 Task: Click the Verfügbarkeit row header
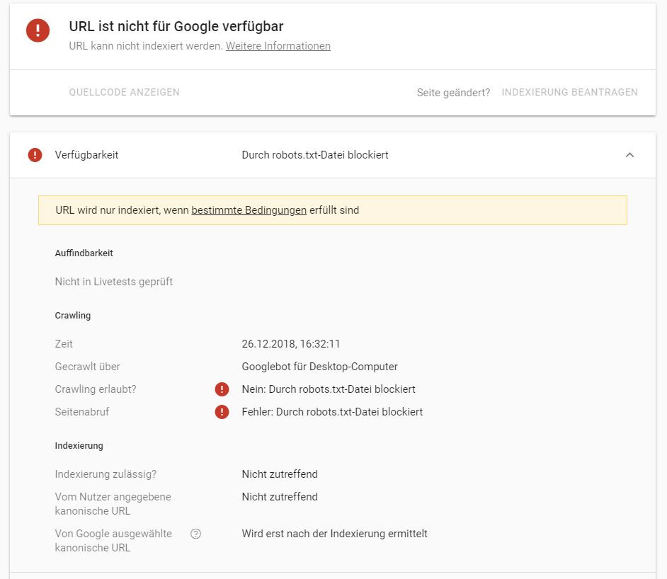(x=333, y=155)
